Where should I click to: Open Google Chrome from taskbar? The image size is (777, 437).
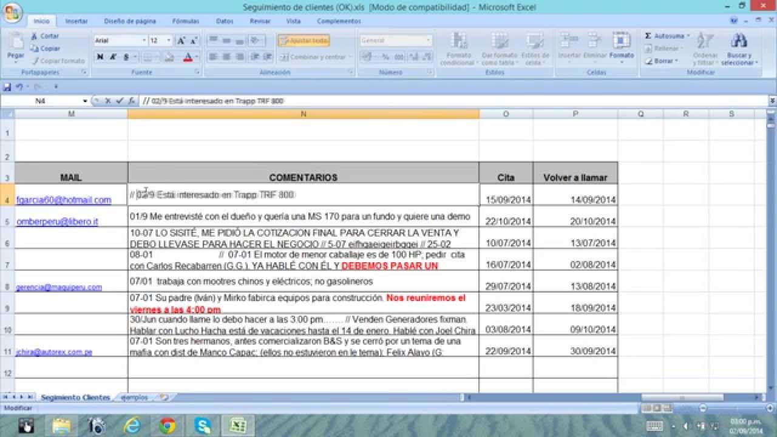[x=167, y=426]
